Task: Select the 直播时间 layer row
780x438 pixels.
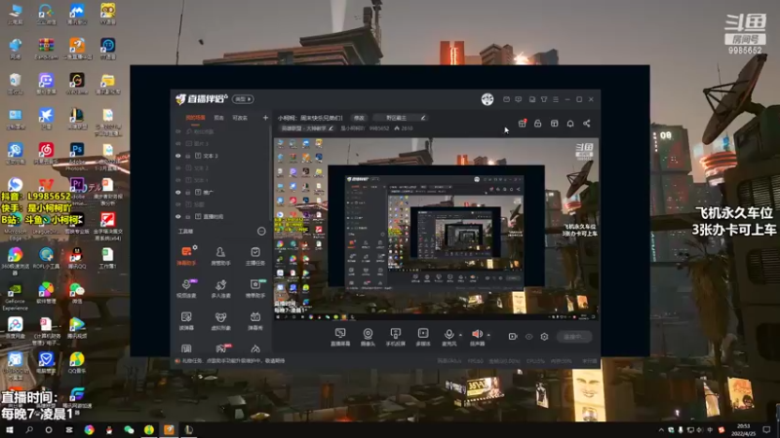Action: click(x=222, y=216)
